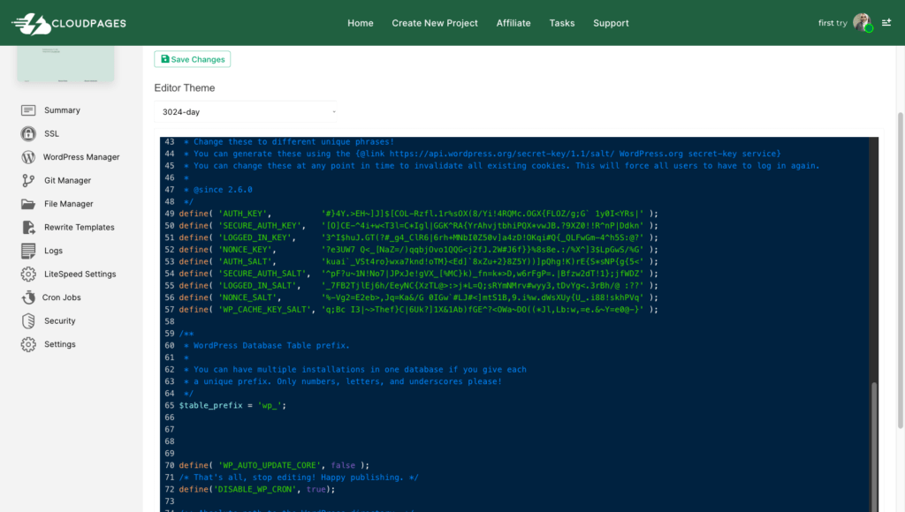Open WordPress Manager logo icon
The height and width of the screenshot is (512, 905).
click(28, 157)
